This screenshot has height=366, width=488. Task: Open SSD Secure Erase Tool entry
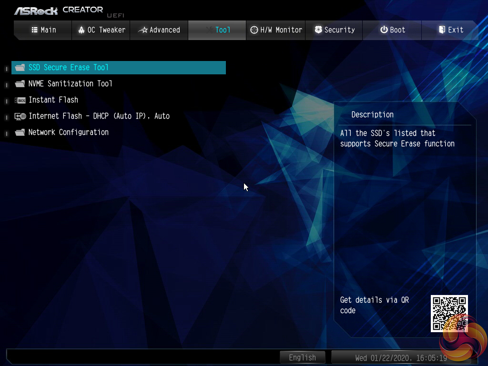69,68
